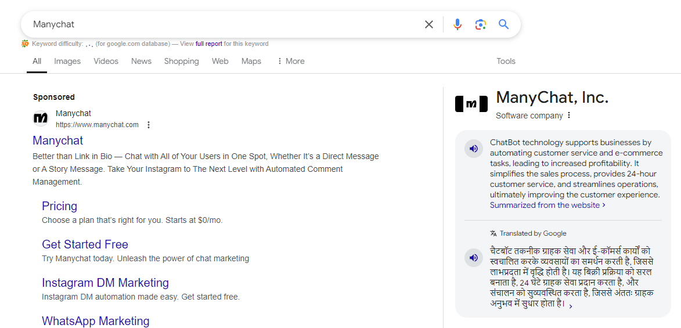The height and width of the screenshot is (328, 681).
Task: Open the News results tab
Action: (141, 61)
